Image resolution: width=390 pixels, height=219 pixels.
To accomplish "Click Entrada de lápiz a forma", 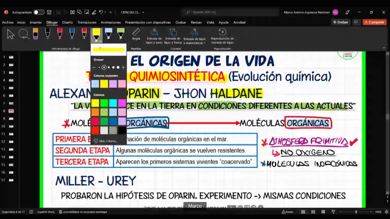I will pyautogui.click(x=173, y=36).
